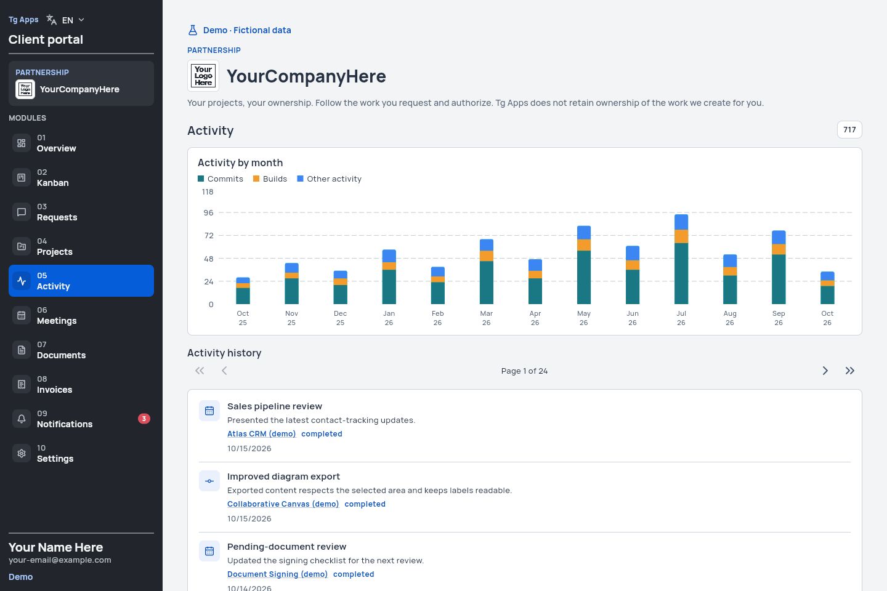Click the Demo link below the email
The height and width of the screenshot is (591, 887).
click(21, 577)
